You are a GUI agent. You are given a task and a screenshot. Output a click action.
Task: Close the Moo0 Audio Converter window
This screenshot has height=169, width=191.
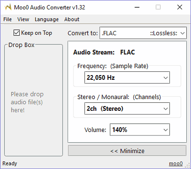(180, 7)
